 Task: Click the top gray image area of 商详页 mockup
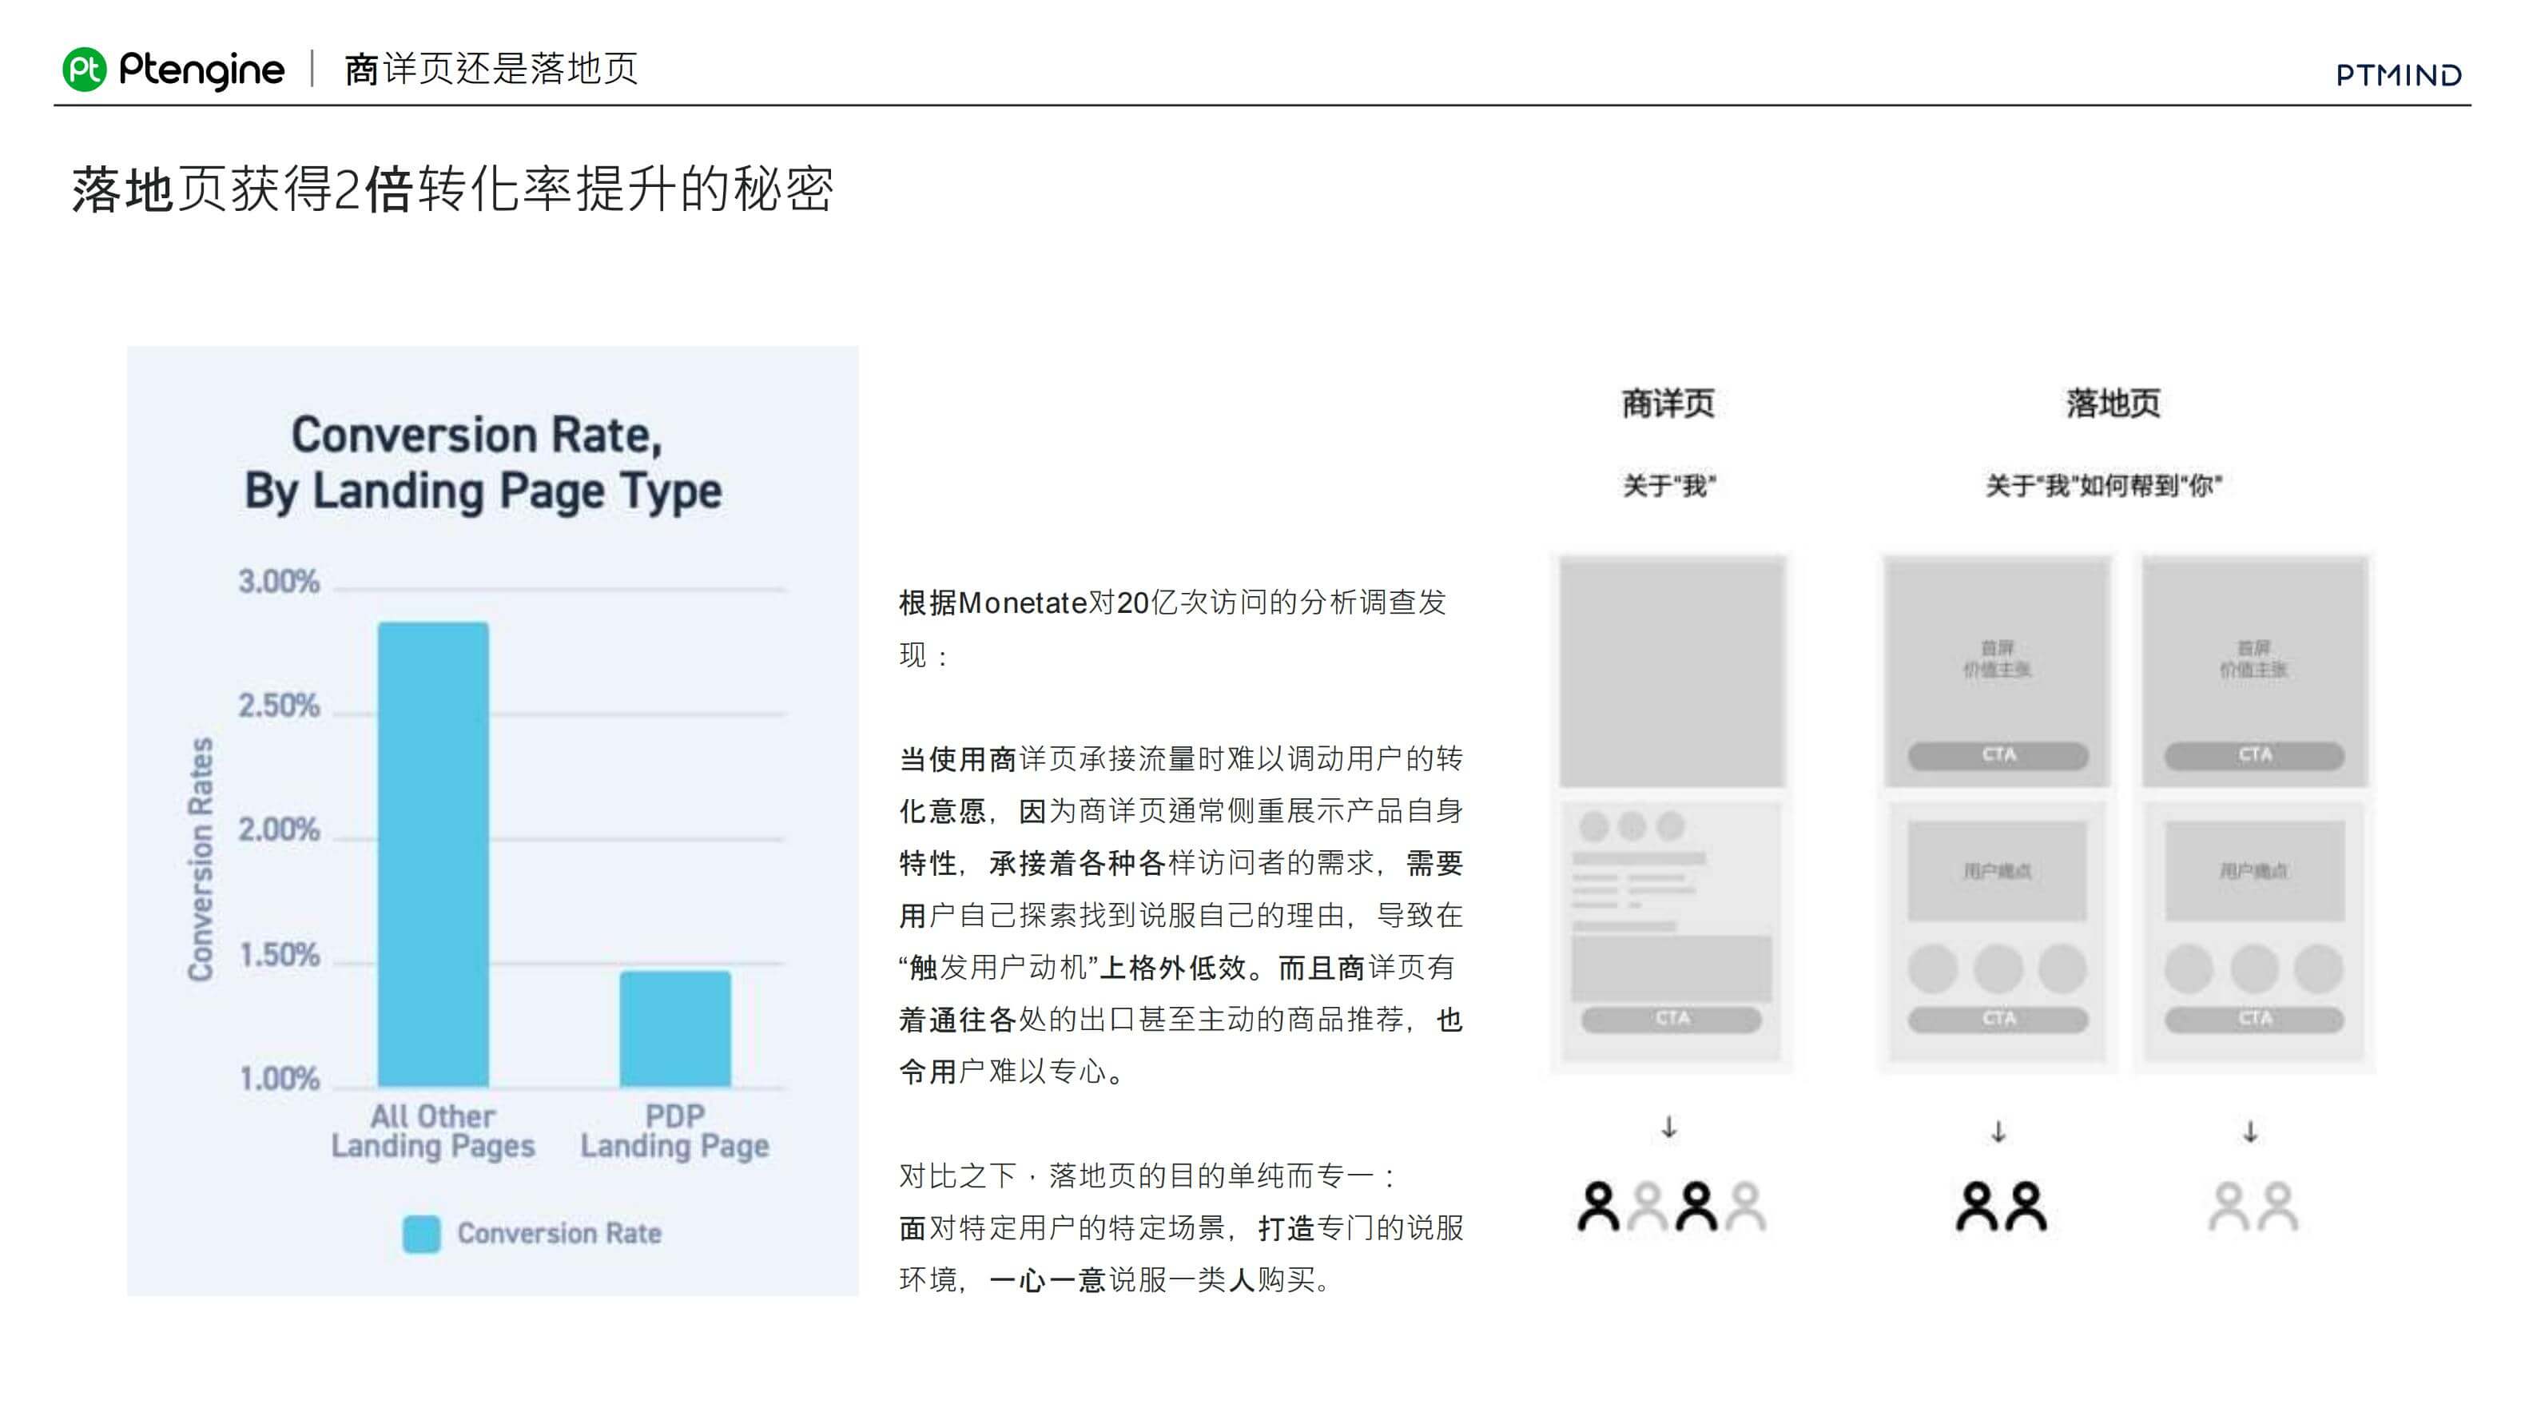1672,672
